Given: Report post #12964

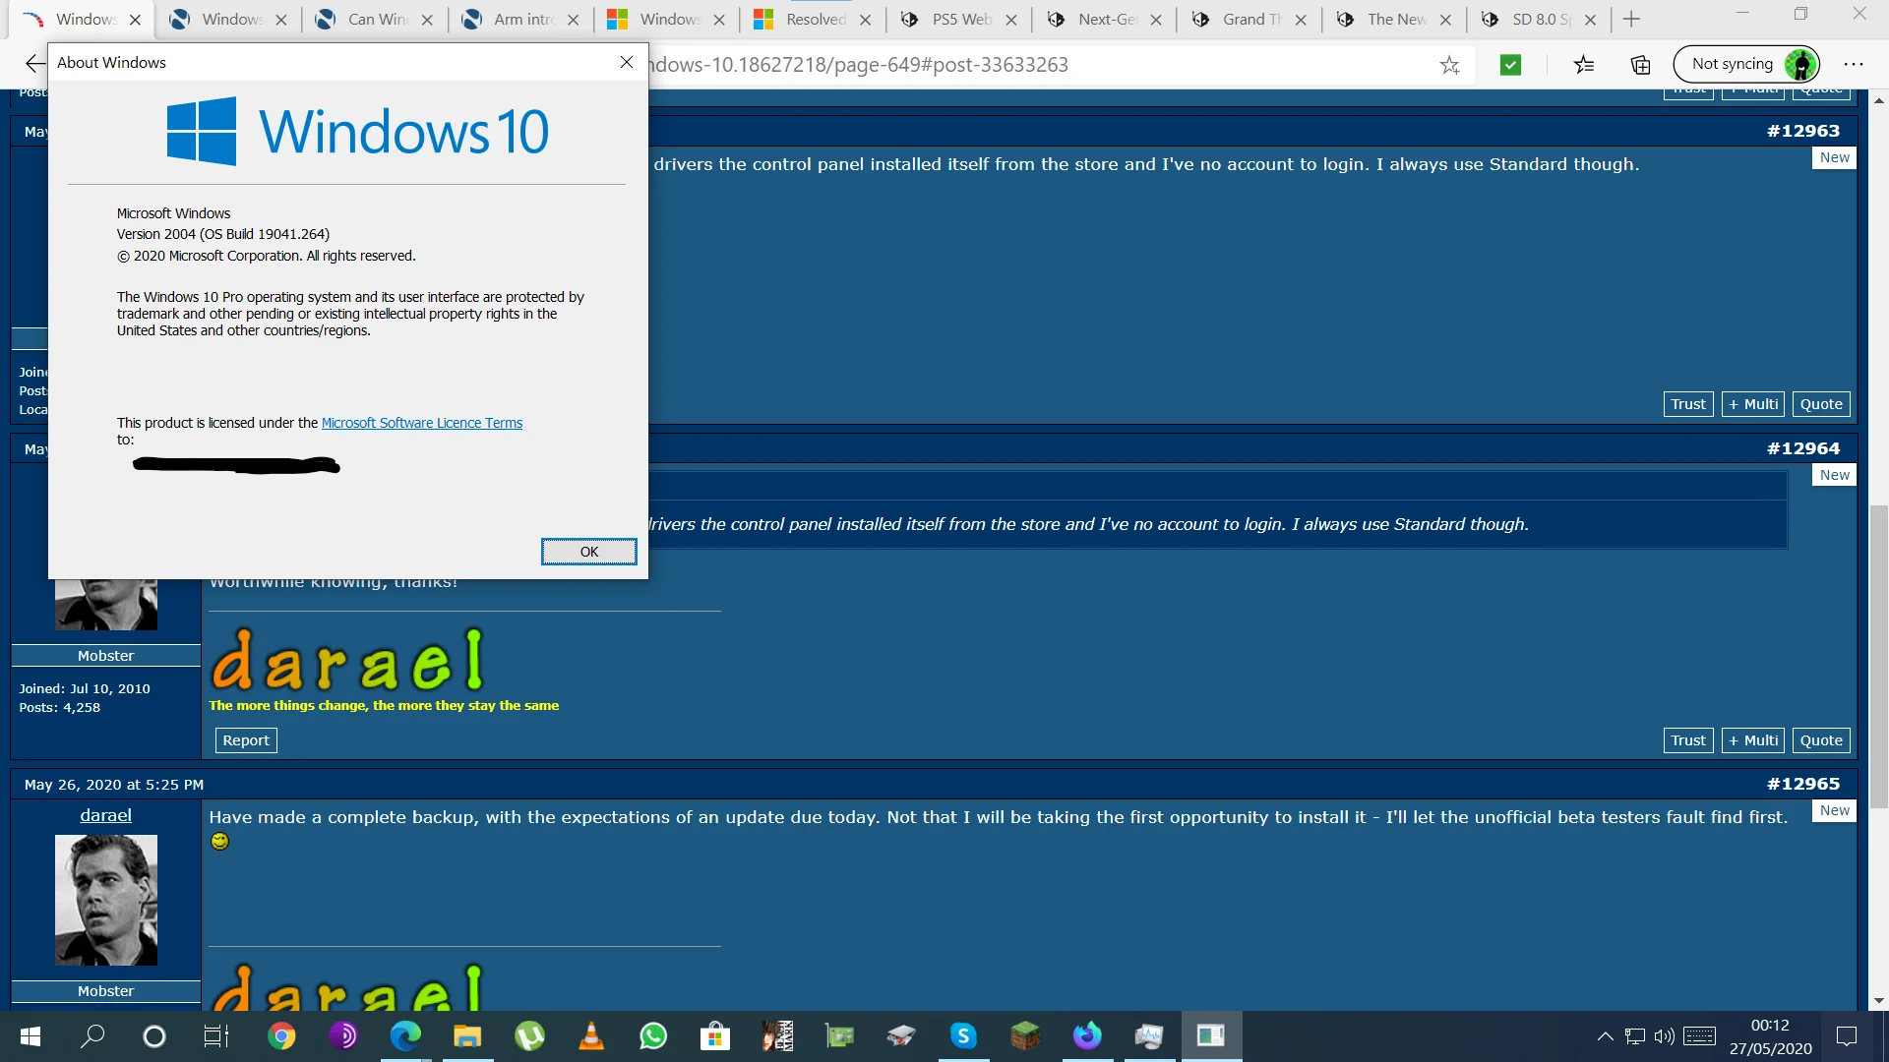Looking at the screenshot, I should (x=246, y=740).
